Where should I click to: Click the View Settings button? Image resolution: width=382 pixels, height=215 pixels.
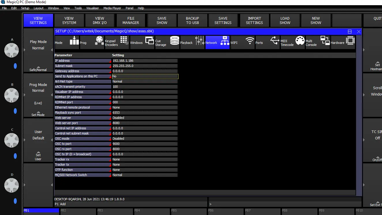(x=38, y=20)
